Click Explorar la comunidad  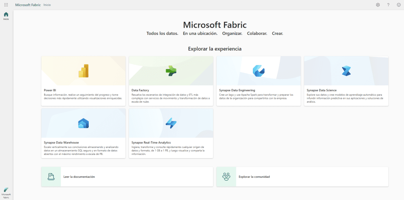click(x=254, y=177)
